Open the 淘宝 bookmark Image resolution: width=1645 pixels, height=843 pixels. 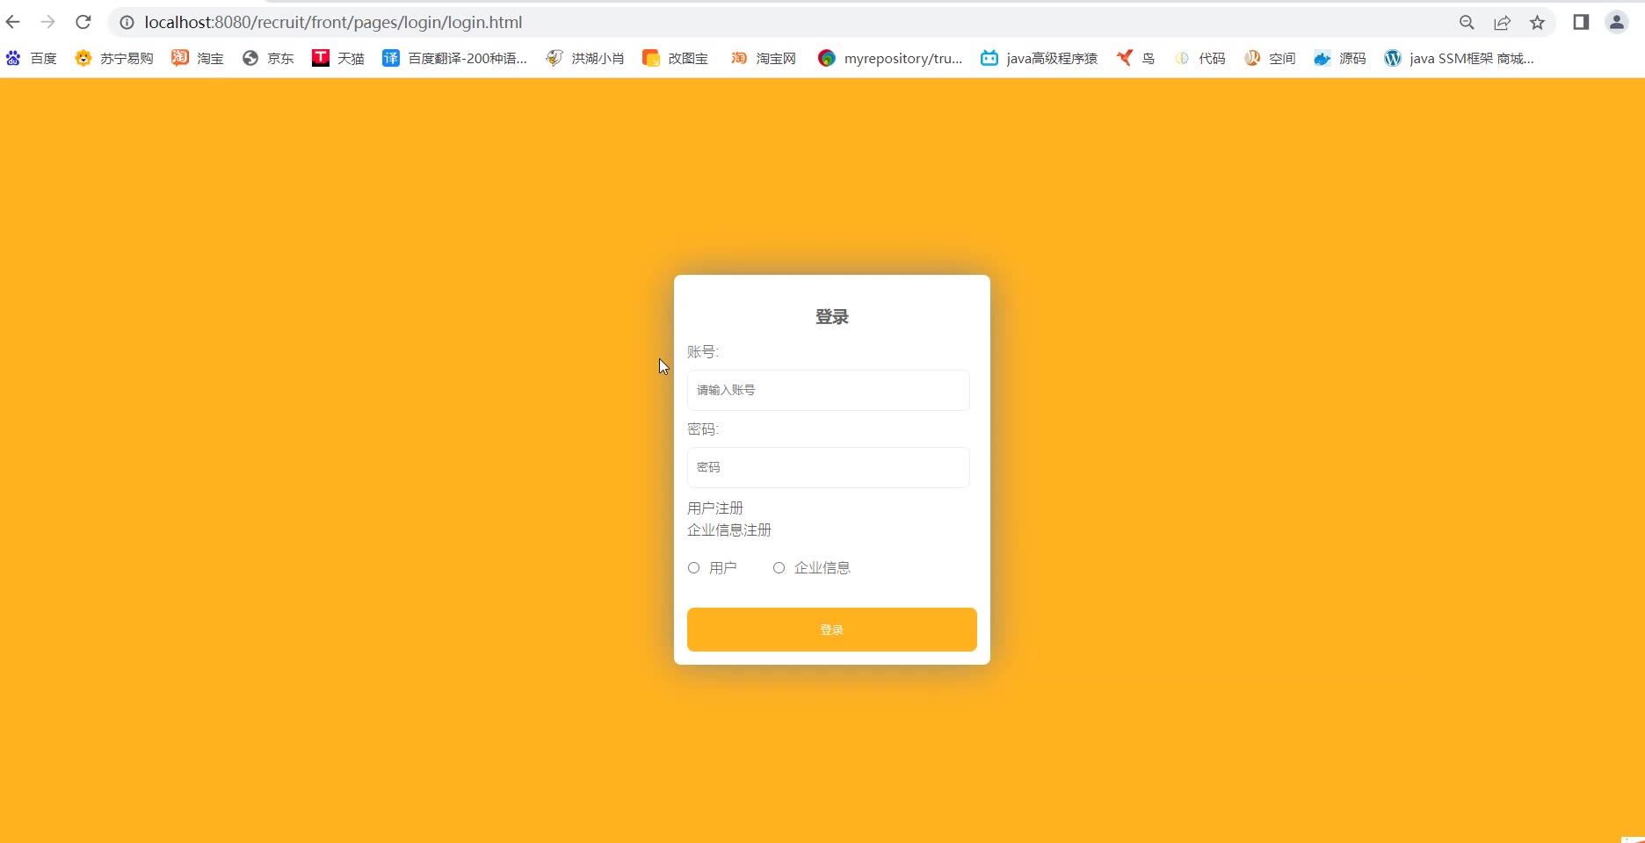tap(198, 58)
